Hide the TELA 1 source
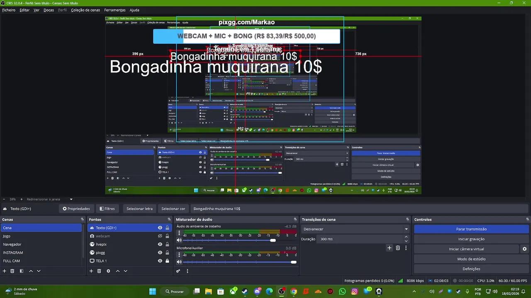The image size is (531, 298). click(x=160, y=261)
